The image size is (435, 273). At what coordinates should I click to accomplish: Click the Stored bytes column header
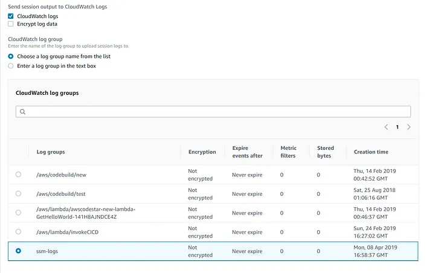(x=326, y=152)
